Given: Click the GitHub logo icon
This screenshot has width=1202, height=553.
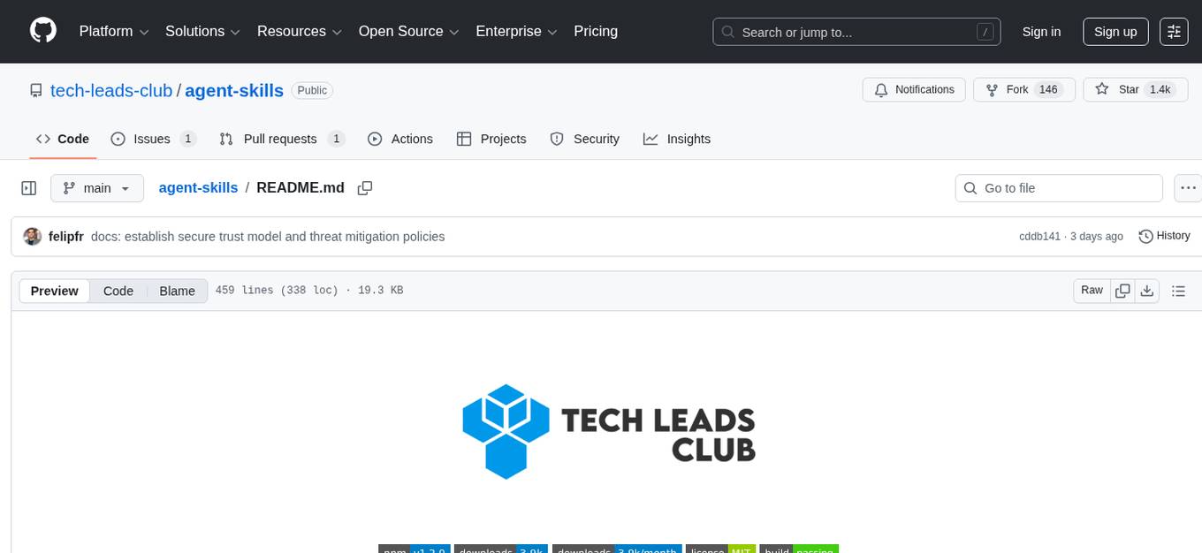Looking at the screenshot, I should click(43, 31).
